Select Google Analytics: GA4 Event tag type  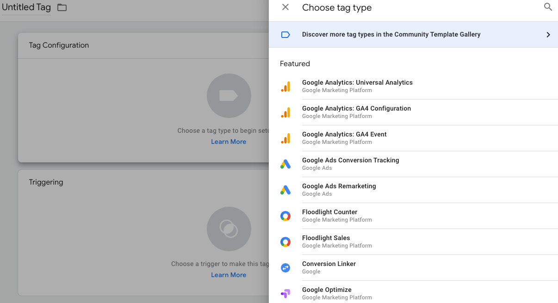pos(344,135)
